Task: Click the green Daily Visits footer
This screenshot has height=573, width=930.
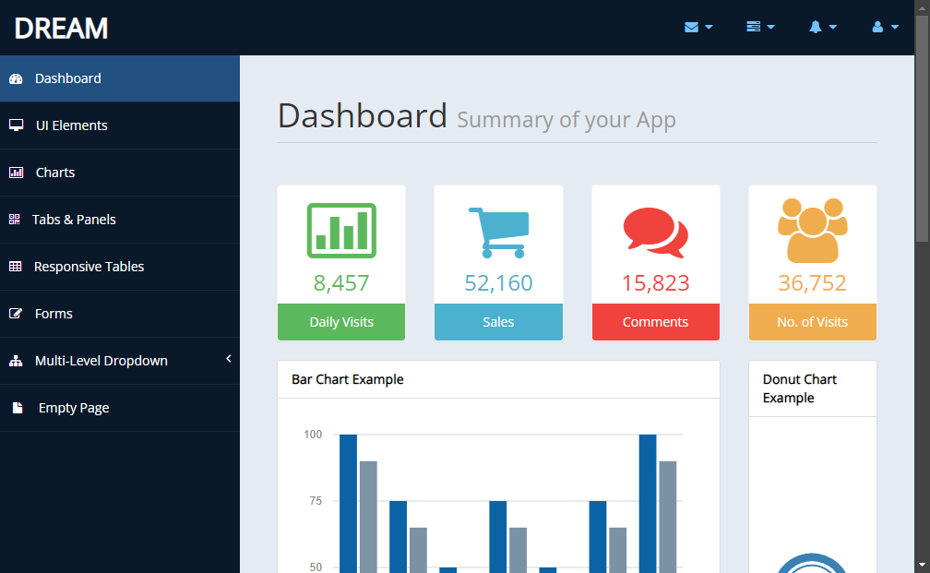Action: (341, 322)
